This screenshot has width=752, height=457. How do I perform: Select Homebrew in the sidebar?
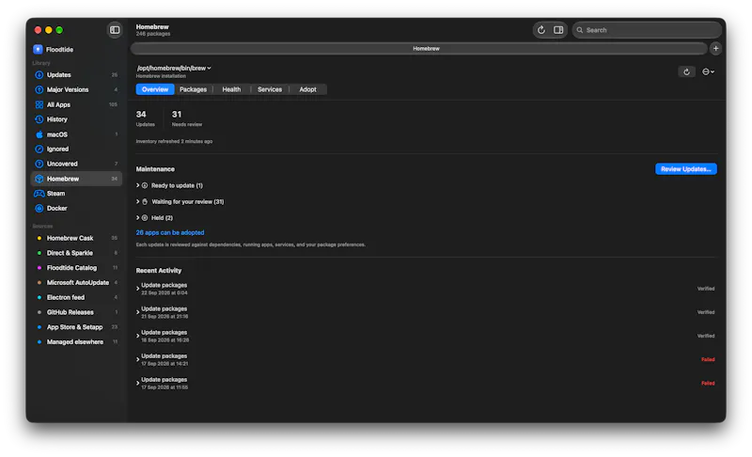76,179
